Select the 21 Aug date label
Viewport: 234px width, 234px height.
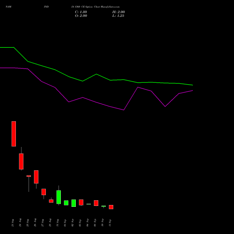[13, 223]
